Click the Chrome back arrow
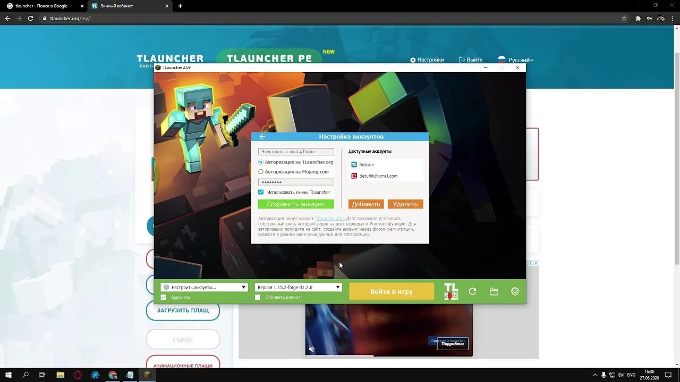Viewport: 680px width, 382px height. (7, 18)
